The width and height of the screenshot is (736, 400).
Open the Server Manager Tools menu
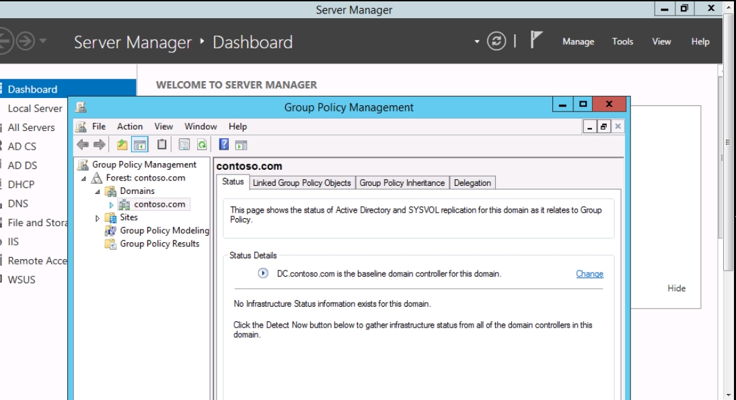click(622, 41)
